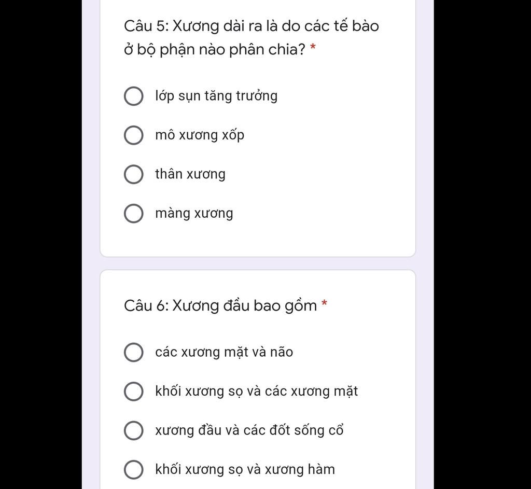This screenshot has height=489, width=531.
Task: Click the required asterisk beside Câu 6
Action: coord(325,303)
